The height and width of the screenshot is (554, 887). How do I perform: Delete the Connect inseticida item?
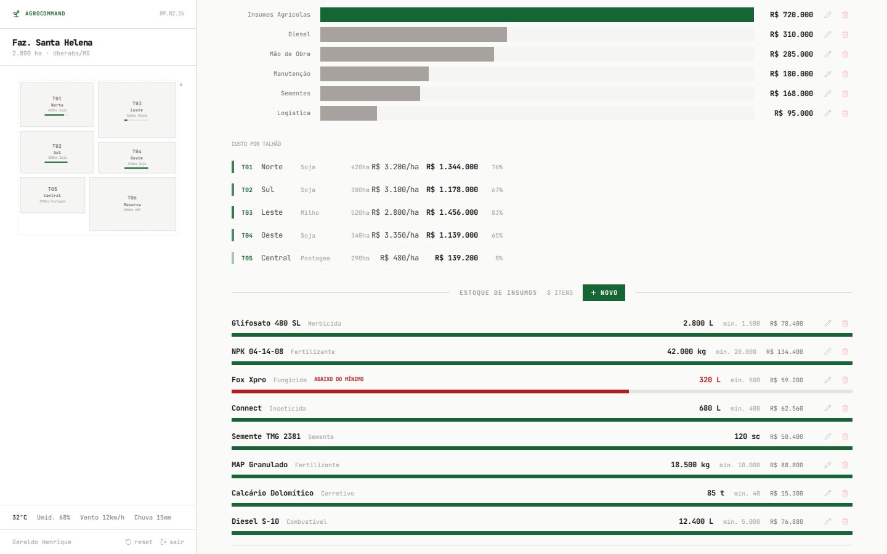click(844, 408)
